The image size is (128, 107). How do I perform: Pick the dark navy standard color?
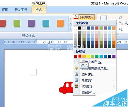110,56
